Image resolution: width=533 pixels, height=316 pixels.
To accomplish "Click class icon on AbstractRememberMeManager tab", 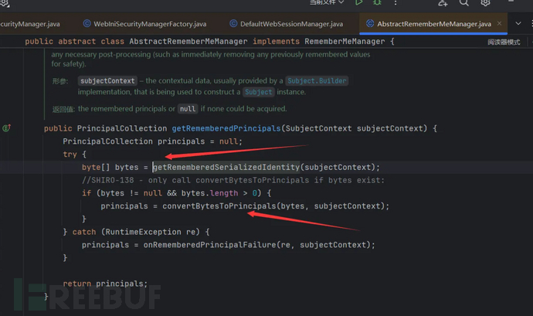I will [372, 25].
